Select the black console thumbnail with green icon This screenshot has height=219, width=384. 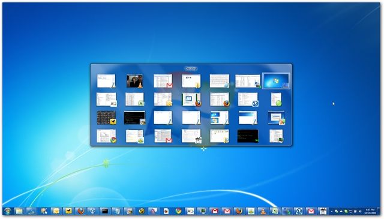(248, 136)
